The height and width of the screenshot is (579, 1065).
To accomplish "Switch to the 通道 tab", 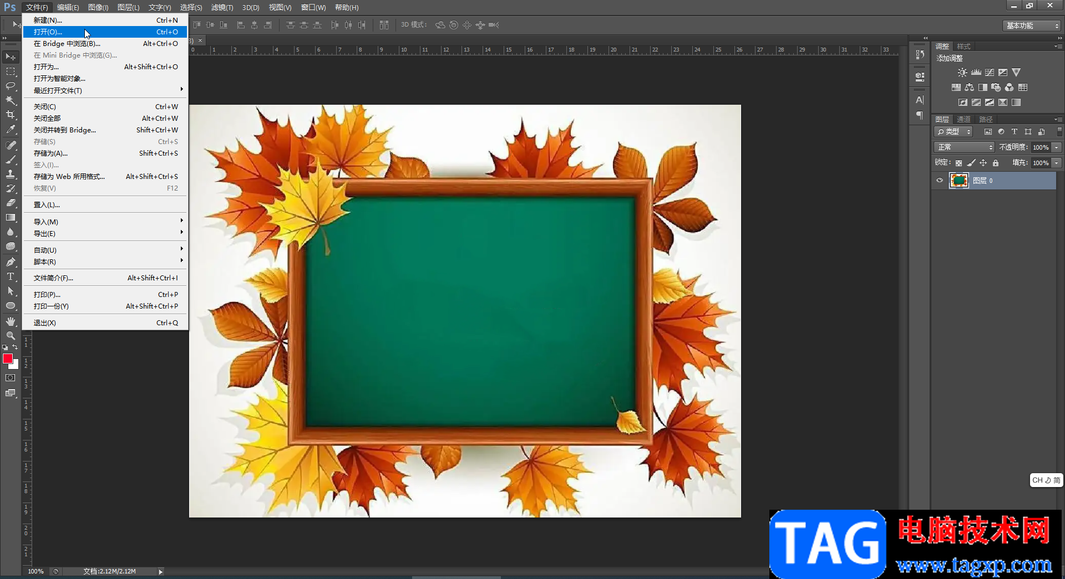I will [x=964, y=119].
